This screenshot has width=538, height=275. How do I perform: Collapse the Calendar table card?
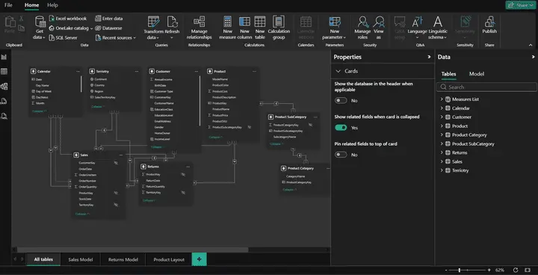(x=40, y=111)
